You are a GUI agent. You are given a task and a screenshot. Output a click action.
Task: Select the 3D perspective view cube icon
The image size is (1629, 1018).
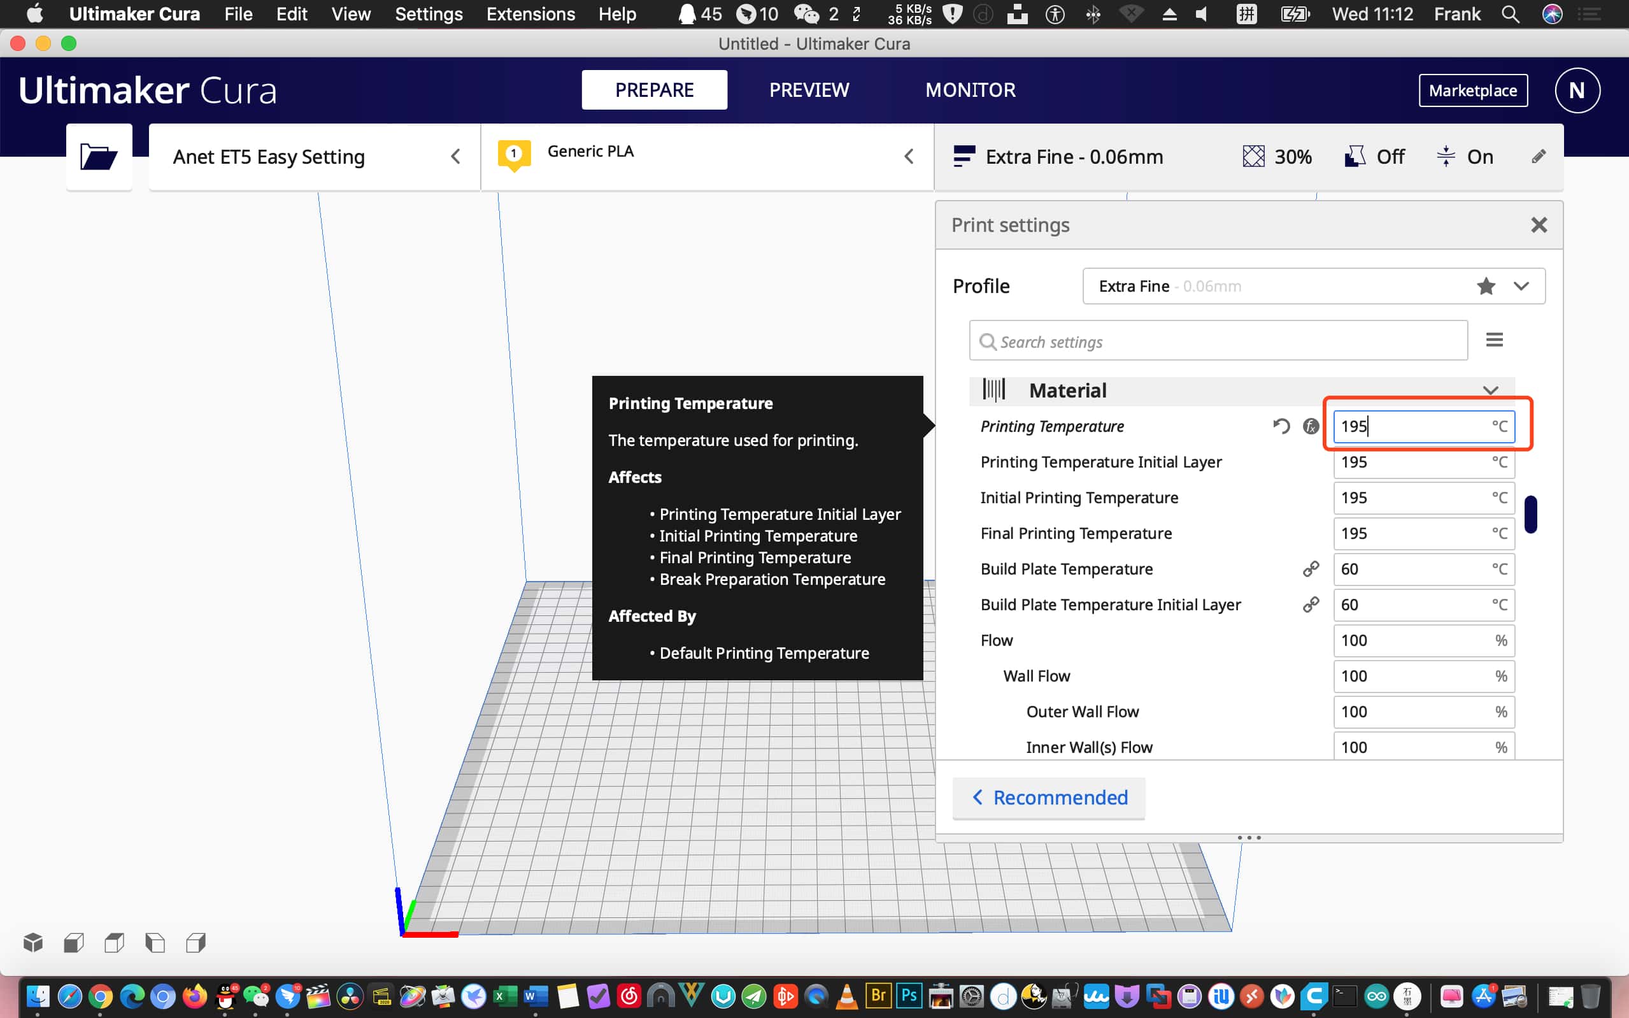tap(33, 943)
